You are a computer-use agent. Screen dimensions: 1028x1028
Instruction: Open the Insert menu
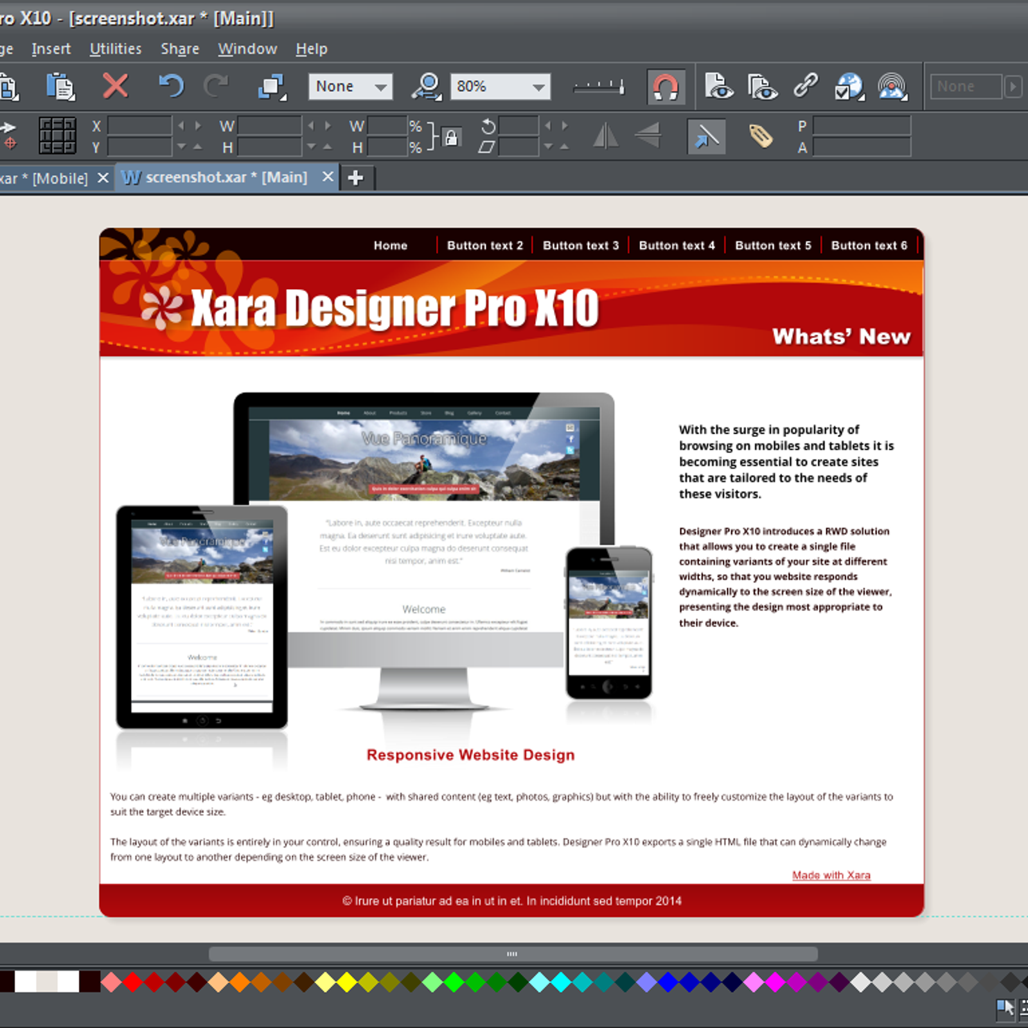(51, 49)
